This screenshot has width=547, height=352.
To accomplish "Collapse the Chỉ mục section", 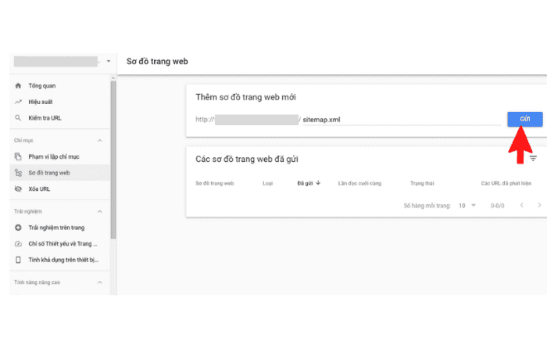I will 100,140.
